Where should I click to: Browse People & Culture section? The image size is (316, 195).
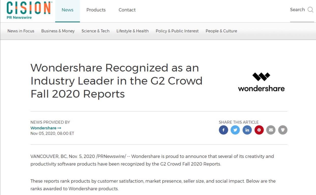(x=221, y=31)
